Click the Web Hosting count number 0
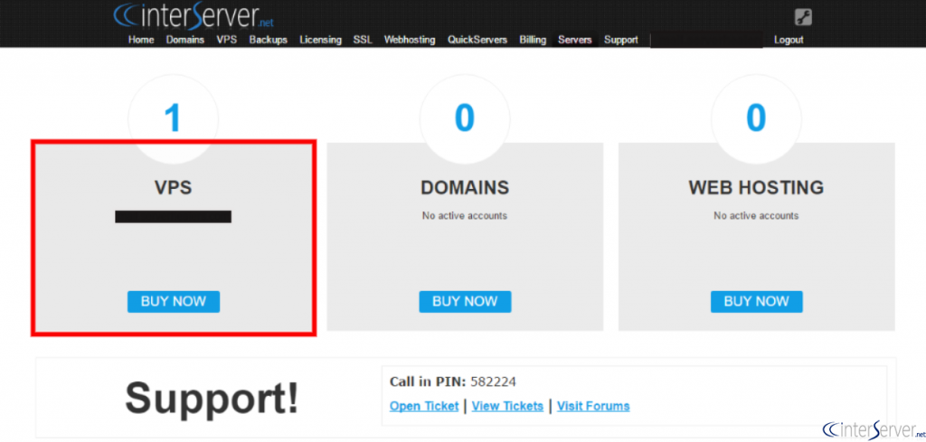Screen dimensions: 926x442 click(756, 117)
